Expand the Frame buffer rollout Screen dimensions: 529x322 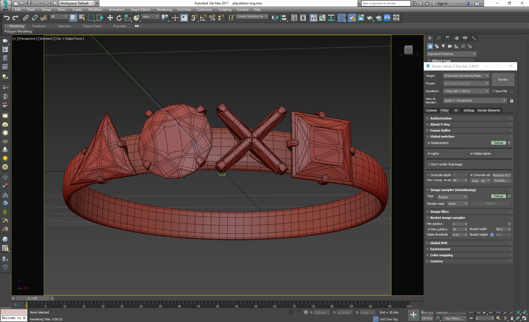point(469,130)
